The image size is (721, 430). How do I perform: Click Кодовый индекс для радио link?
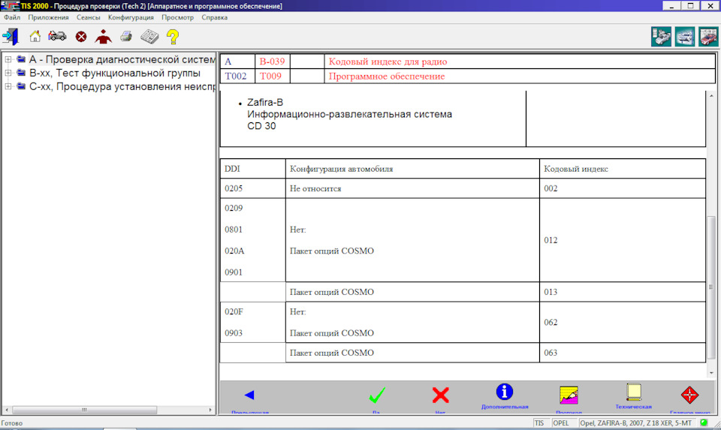388,62
